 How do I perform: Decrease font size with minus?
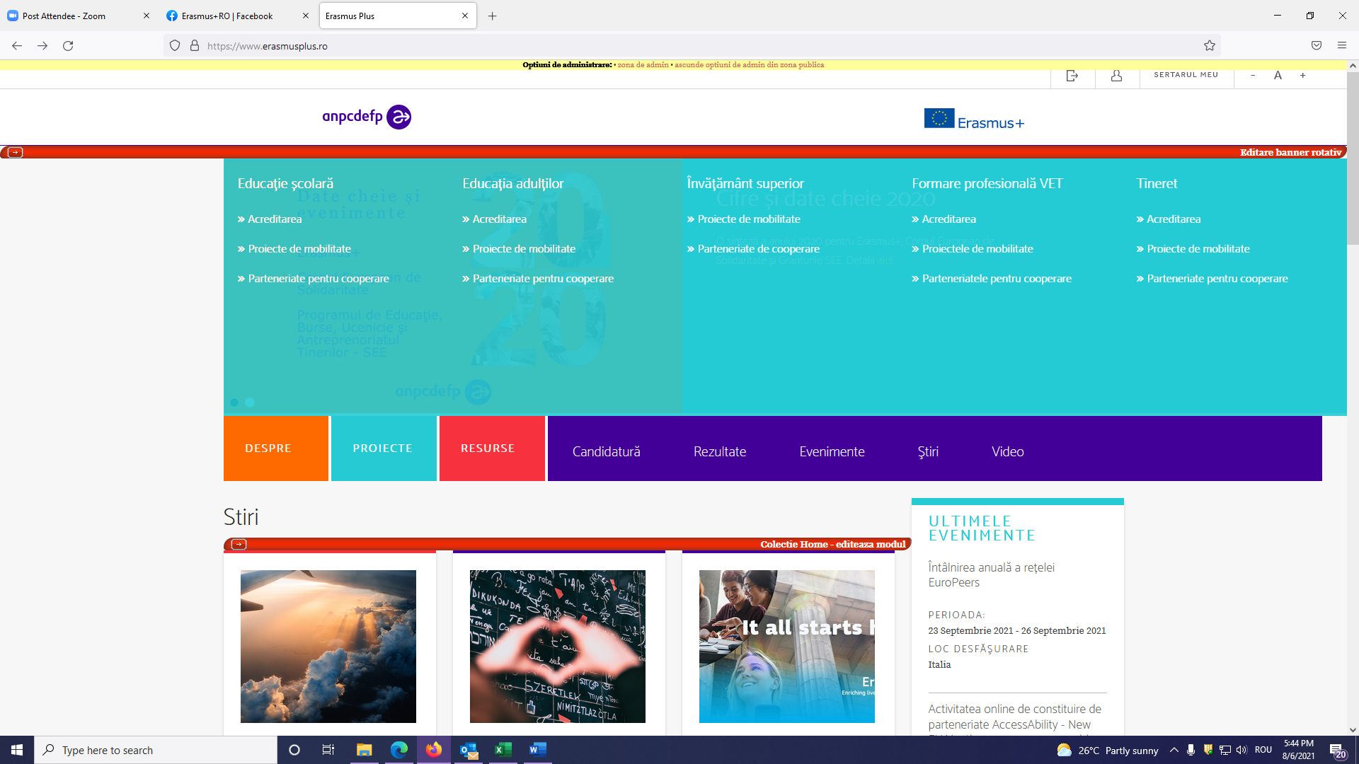(1253, 76)
